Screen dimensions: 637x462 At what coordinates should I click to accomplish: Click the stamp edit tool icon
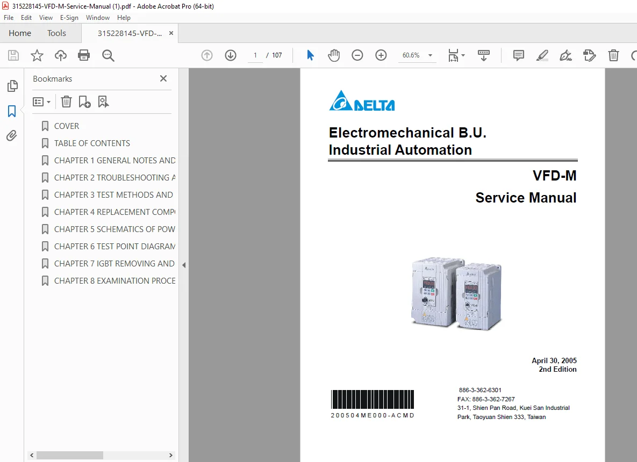point(589,55)
